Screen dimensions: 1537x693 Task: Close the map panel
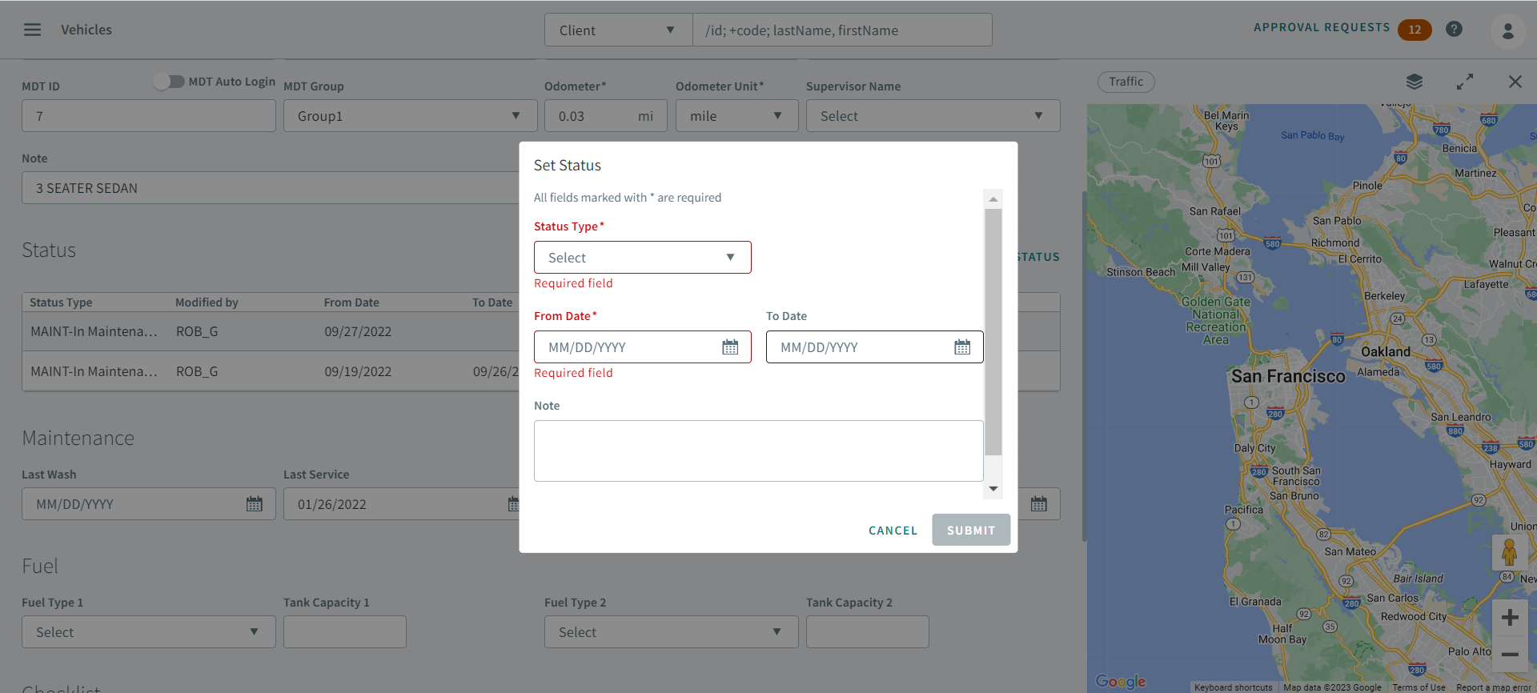pos(1515,82)
